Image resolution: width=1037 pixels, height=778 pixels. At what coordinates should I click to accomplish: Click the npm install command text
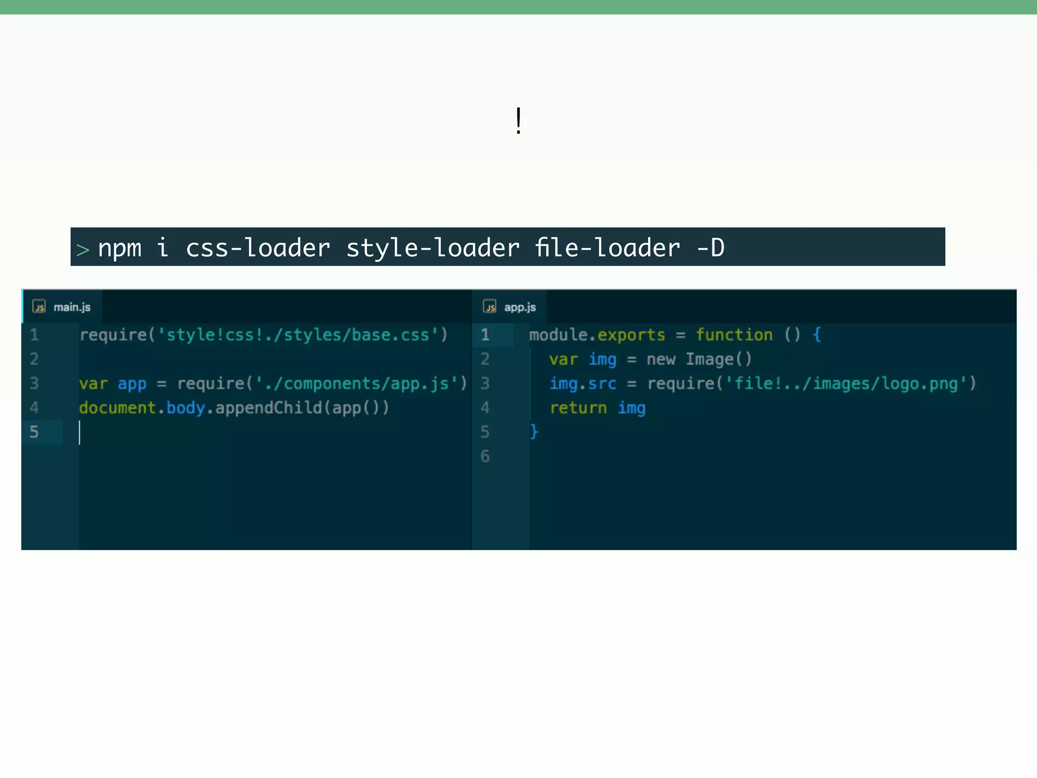pos(411,248)
